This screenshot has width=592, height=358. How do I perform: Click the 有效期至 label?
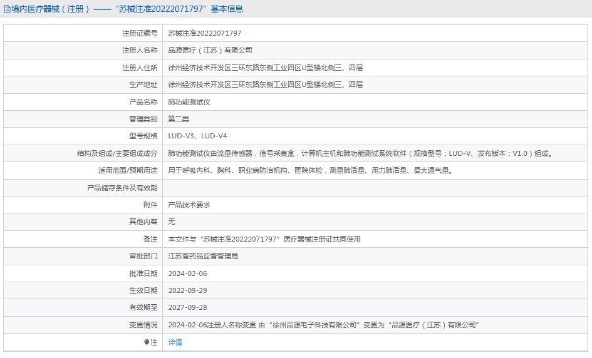(x=143, y=307)
